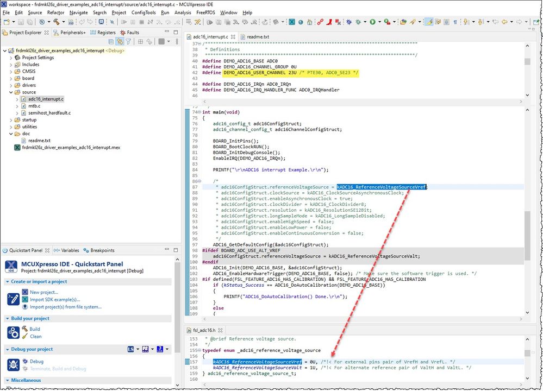Click the pencil Create project icon in Quickstart

pyautogui.click(x=13, y=299)
